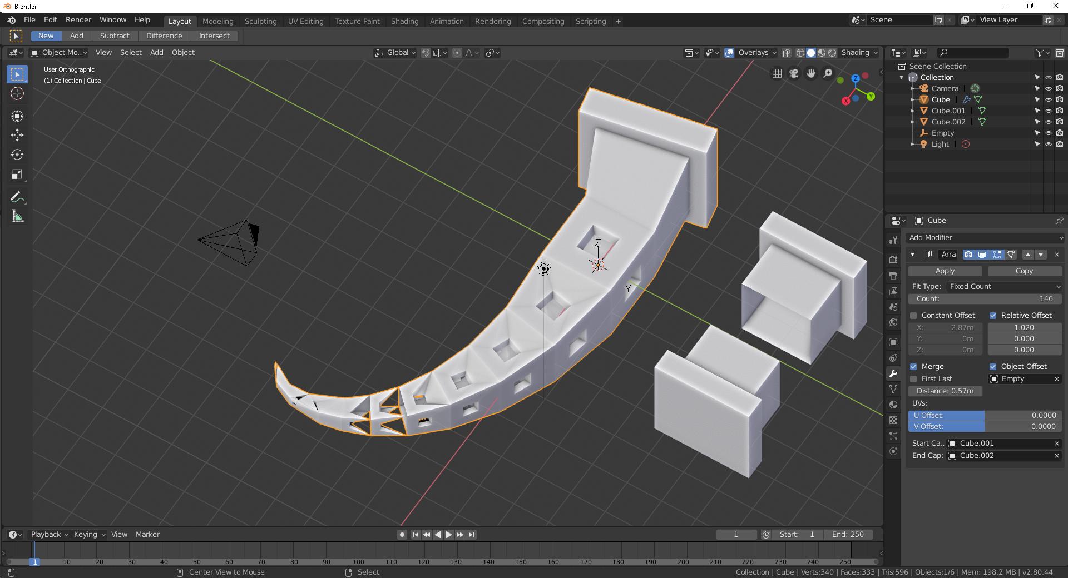Open the Fit Type dropdown
This screenshot has height=578, width=1068.
1005,287
